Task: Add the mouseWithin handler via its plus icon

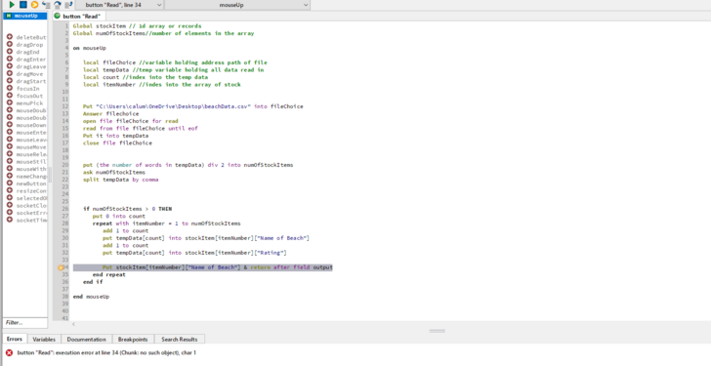Action: (9, 169)
